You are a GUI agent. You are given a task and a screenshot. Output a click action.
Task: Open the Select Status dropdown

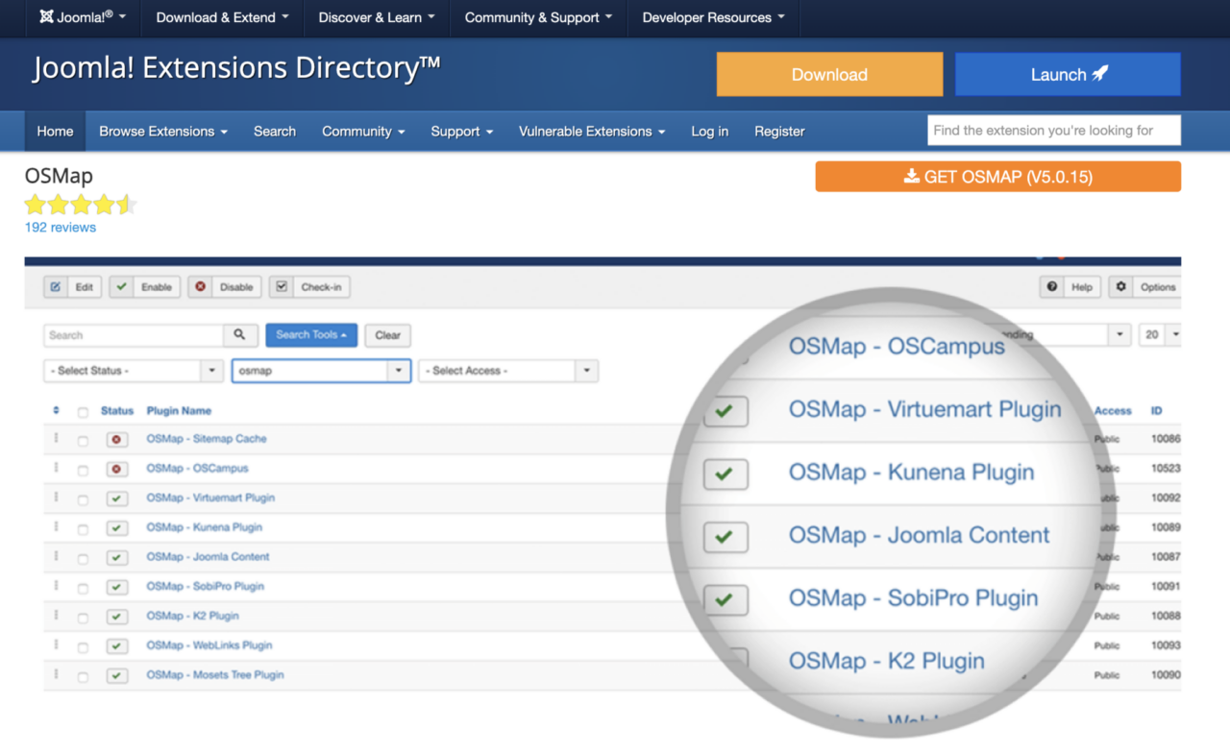(134, 371)
